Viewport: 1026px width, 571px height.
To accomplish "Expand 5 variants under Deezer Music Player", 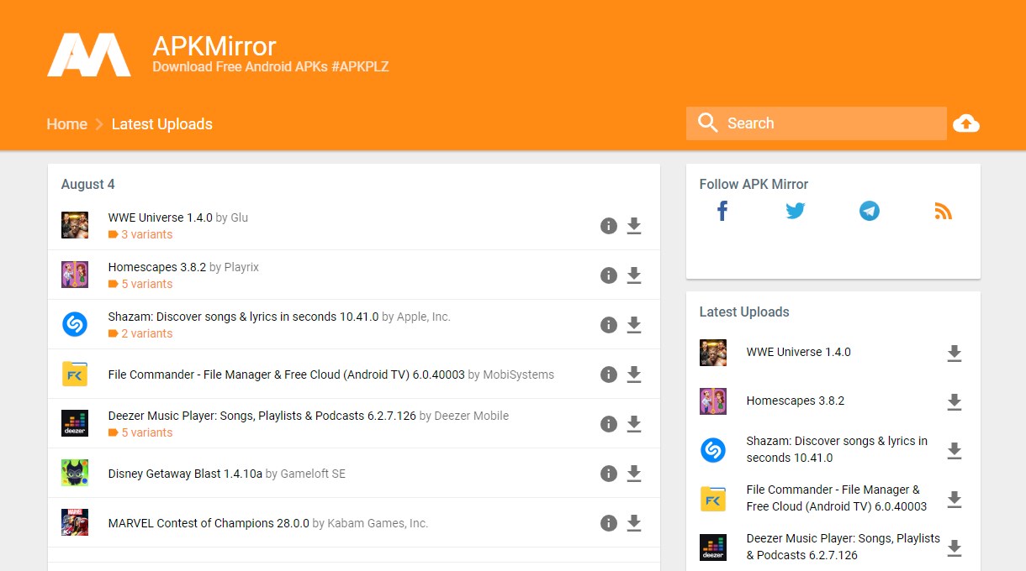I will (x=140, y=432).
